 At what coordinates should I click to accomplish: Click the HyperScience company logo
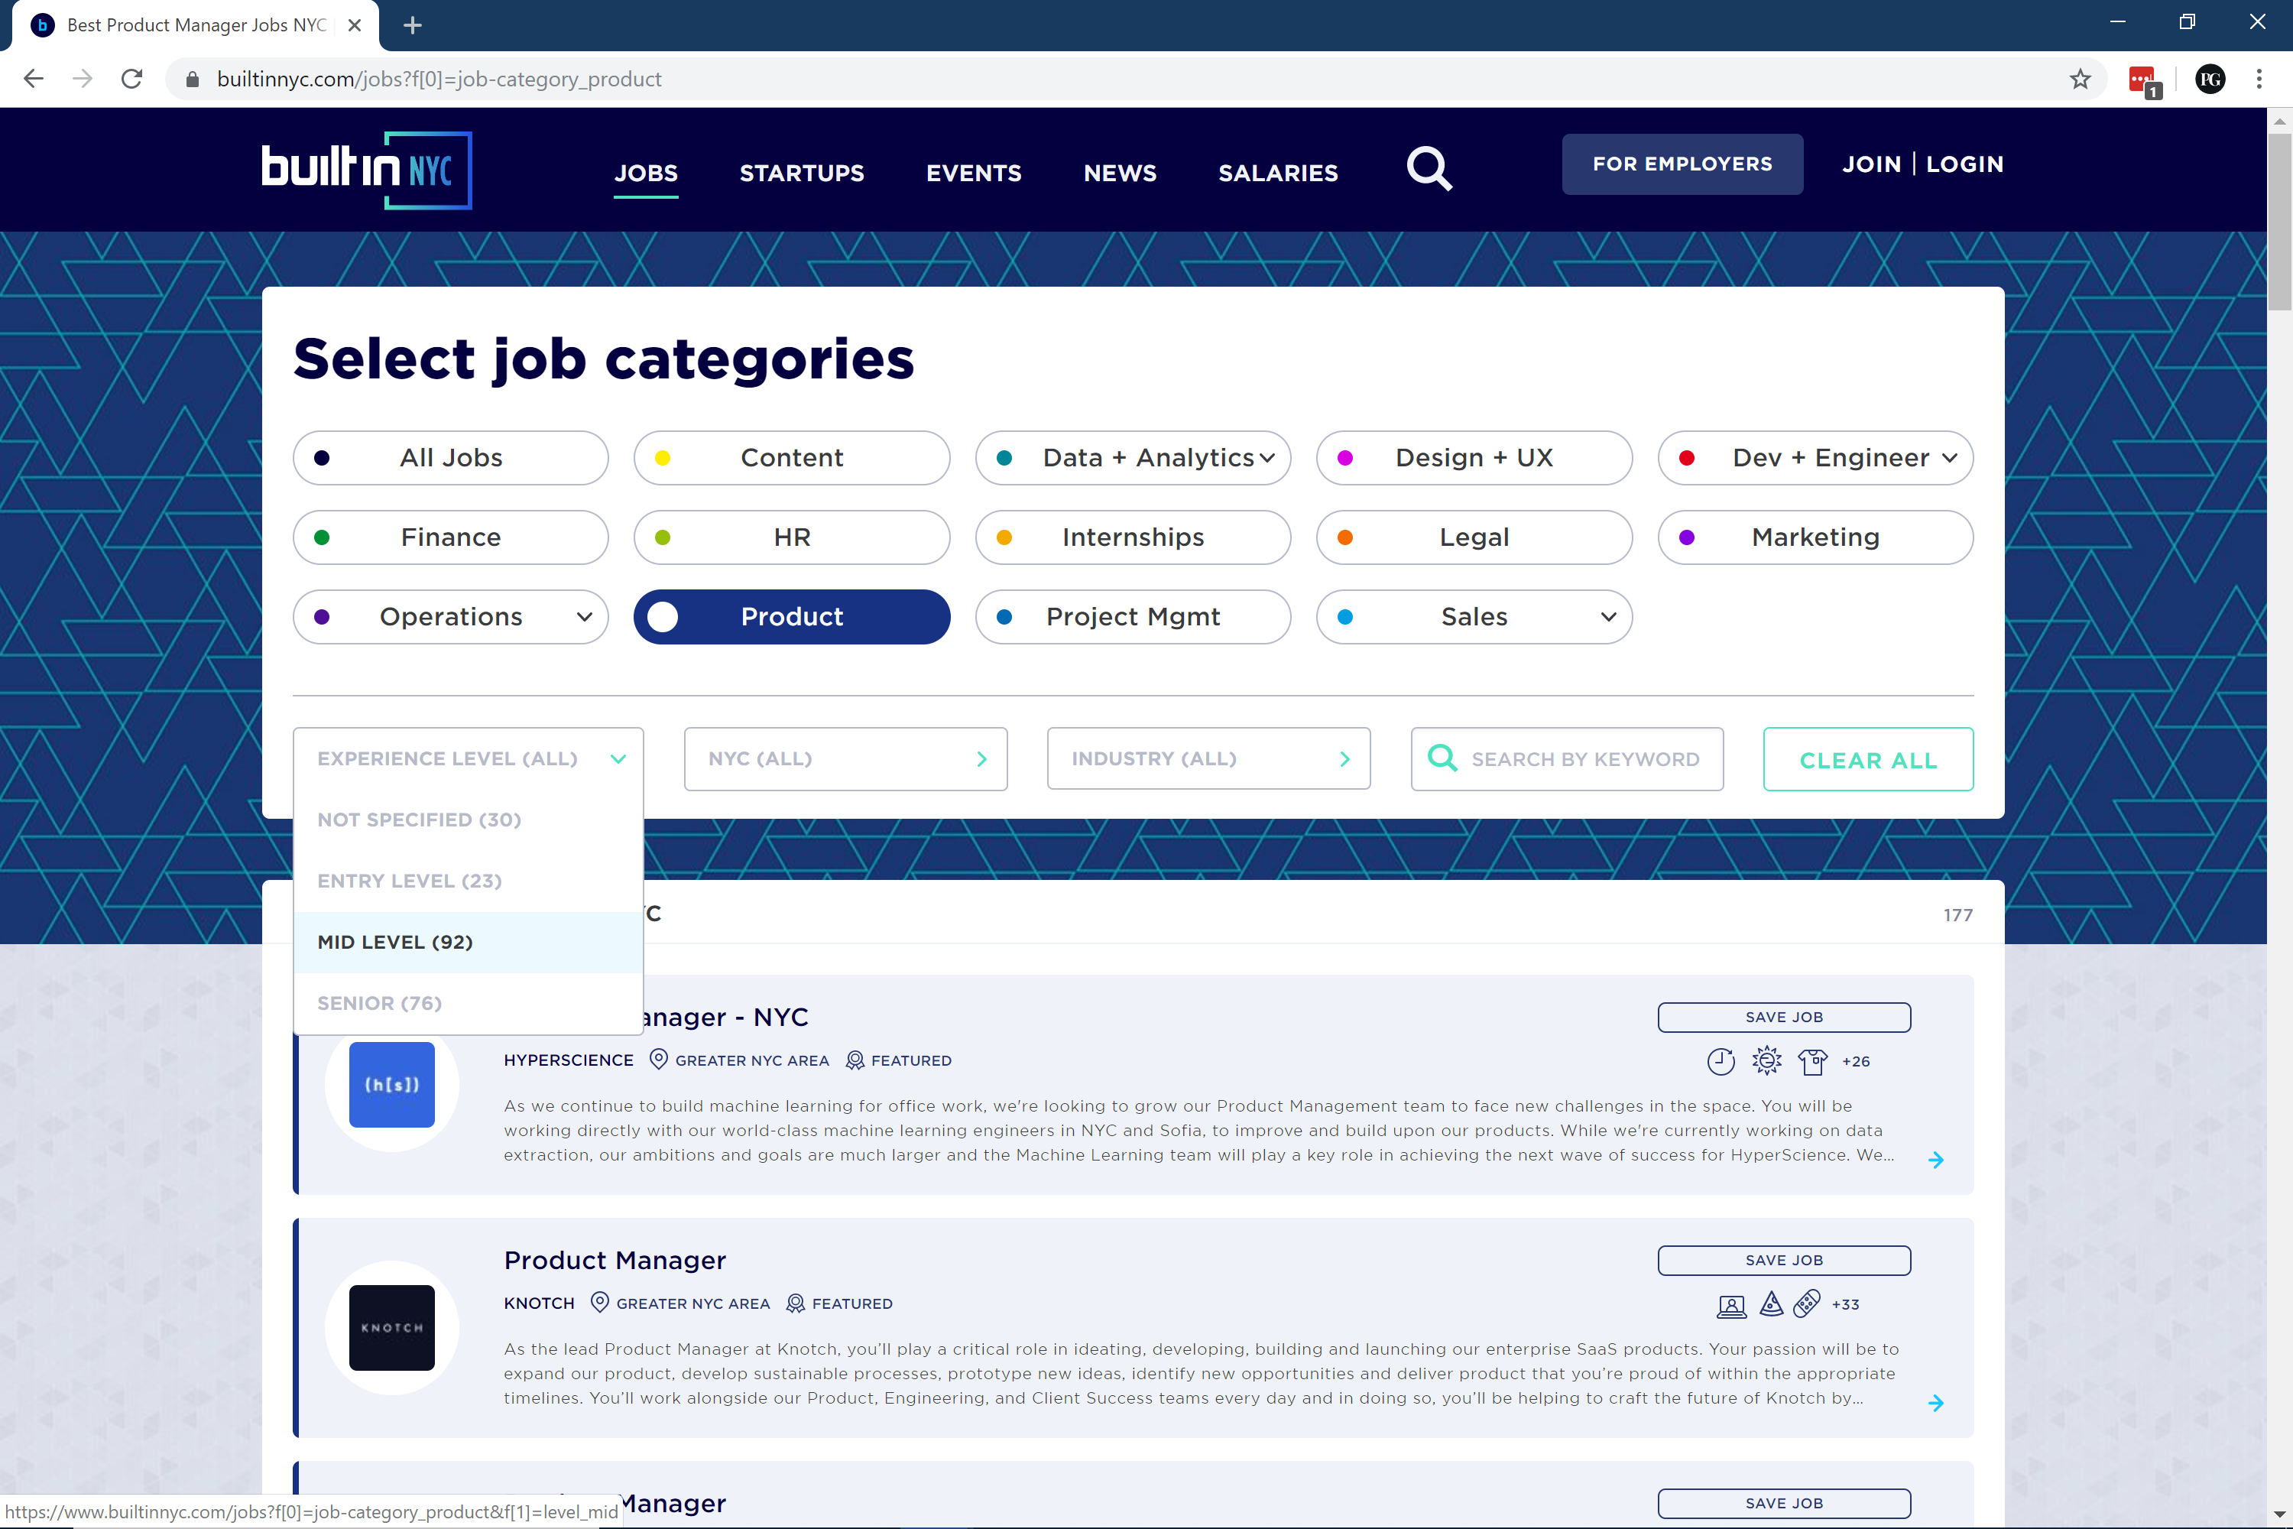[392, 1084]
